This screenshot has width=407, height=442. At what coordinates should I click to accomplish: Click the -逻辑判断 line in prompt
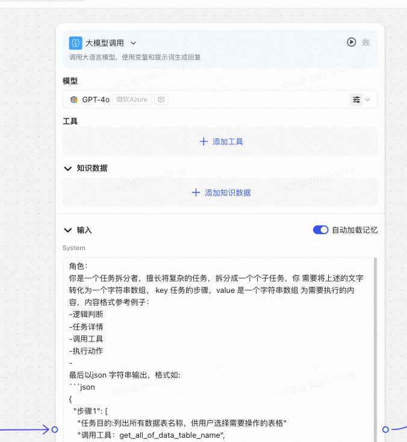[86, 315]
